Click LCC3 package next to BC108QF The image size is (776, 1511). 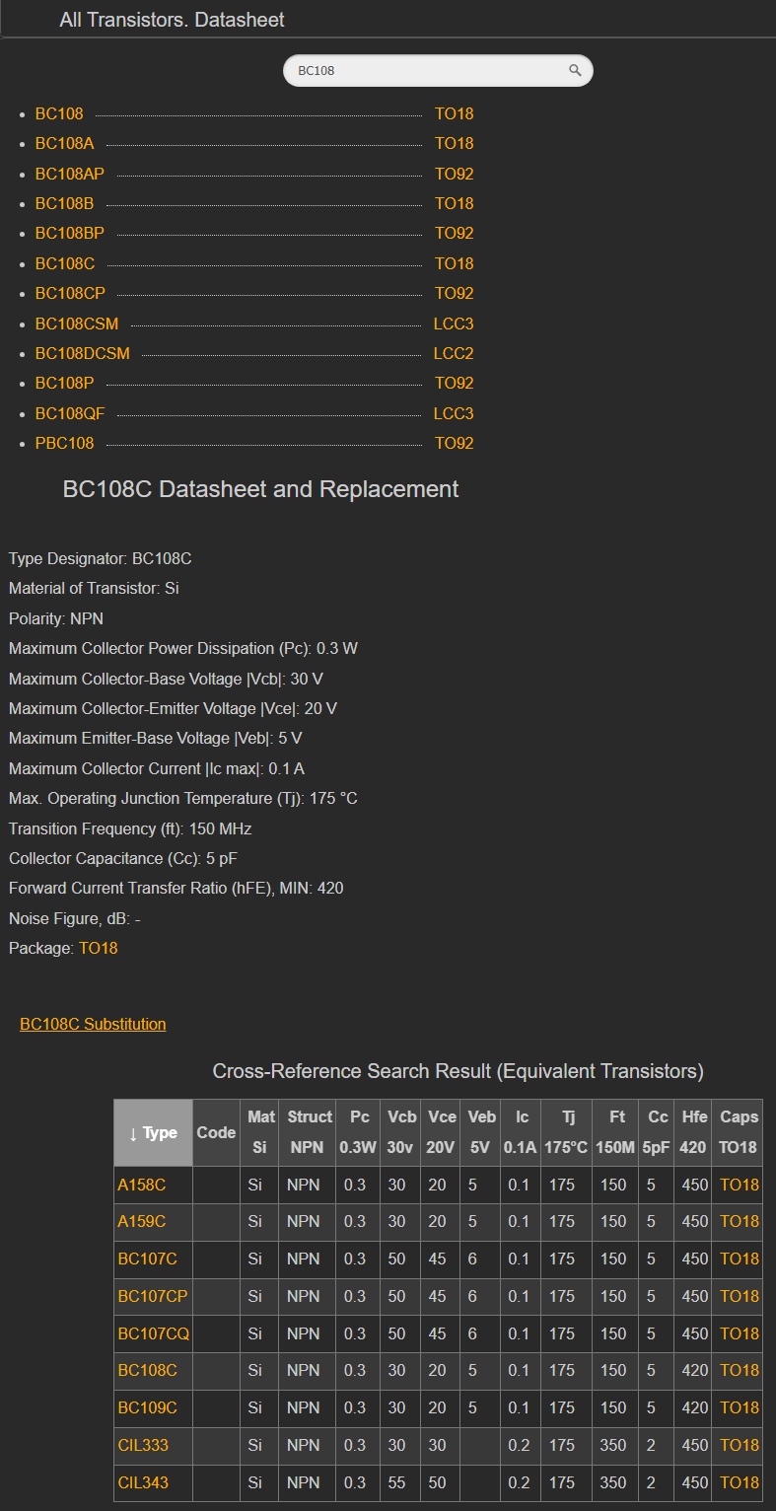point(454,413)
